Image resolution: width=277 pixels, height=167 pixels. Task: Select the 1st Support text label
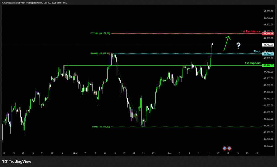tap(252, 63)
